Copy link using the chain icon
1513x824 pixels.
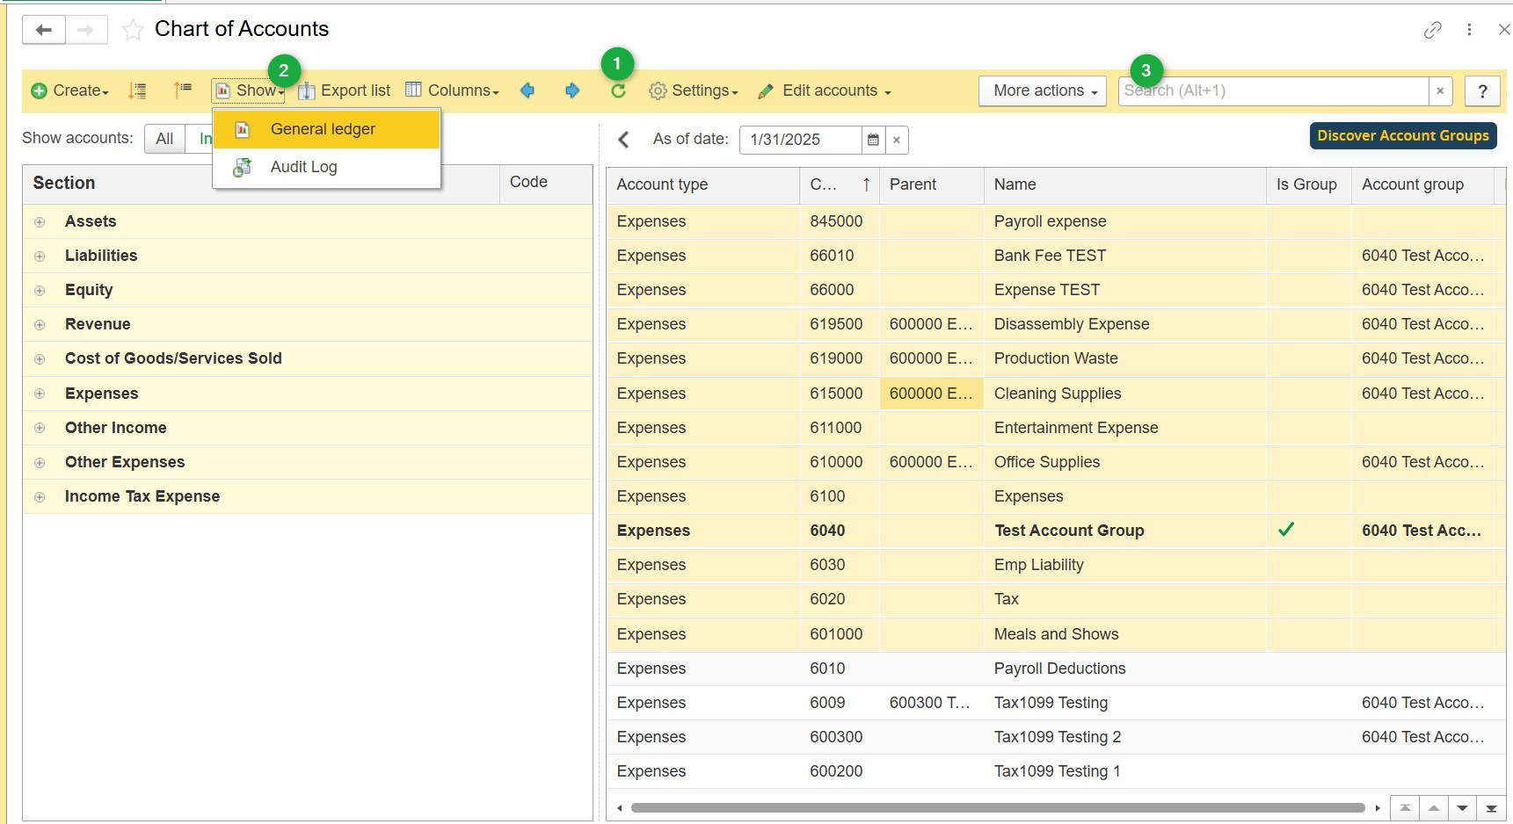pos(1433,30)
